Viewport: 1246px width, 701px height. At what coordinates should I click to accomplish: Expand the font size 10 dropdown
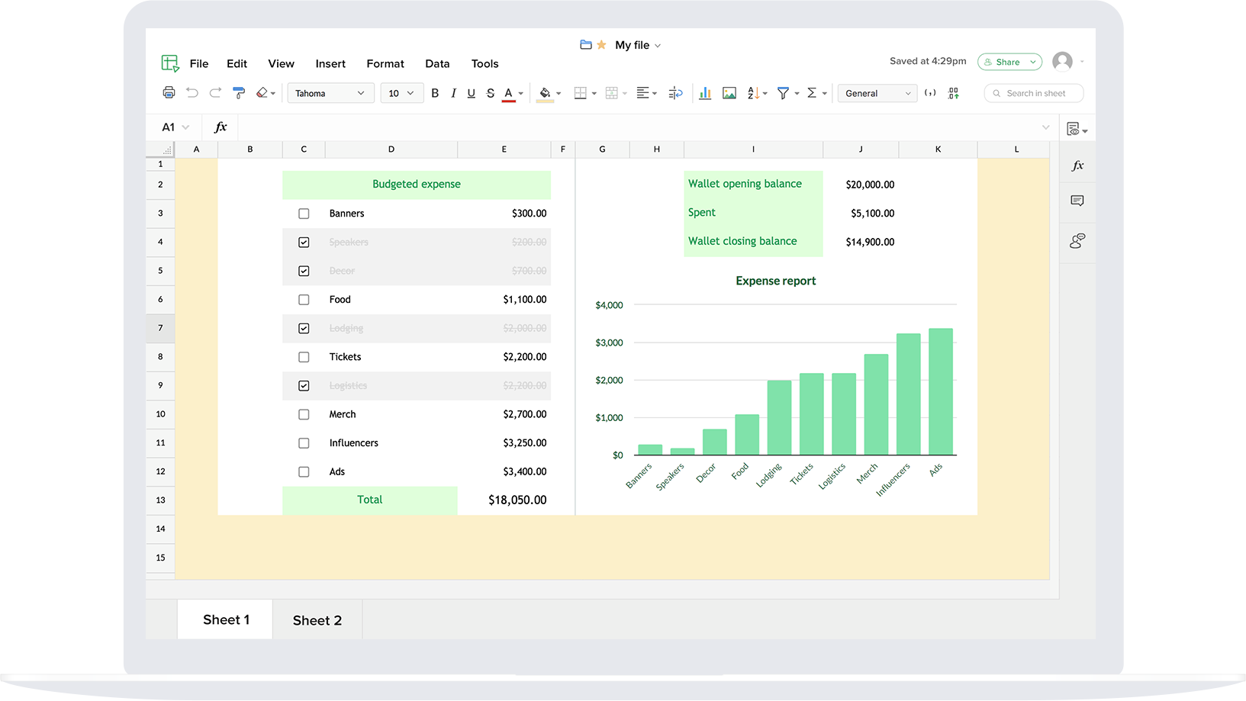[401, 93]
